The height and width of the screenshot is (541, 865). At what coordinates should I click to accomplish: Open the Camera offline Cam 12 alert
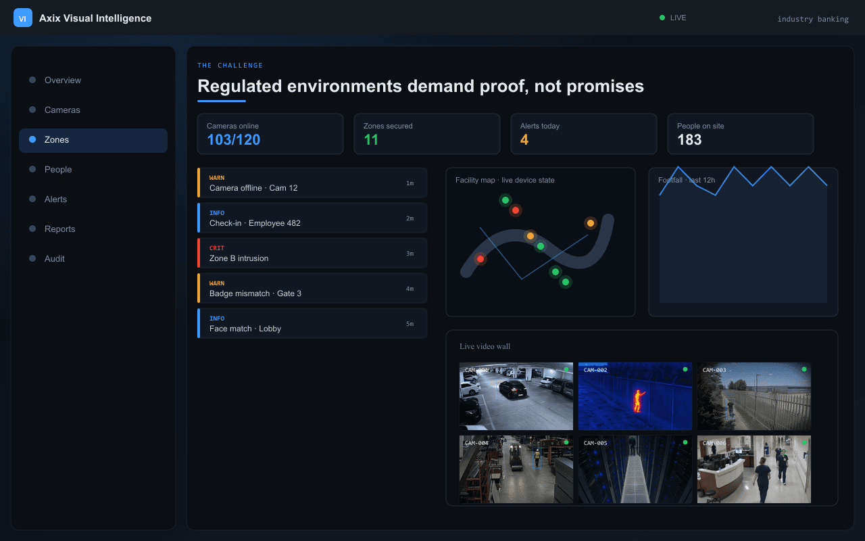click(312, 183)
